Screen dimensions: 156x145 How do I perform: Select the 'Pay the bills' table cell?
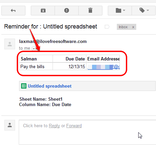point(36,66)
